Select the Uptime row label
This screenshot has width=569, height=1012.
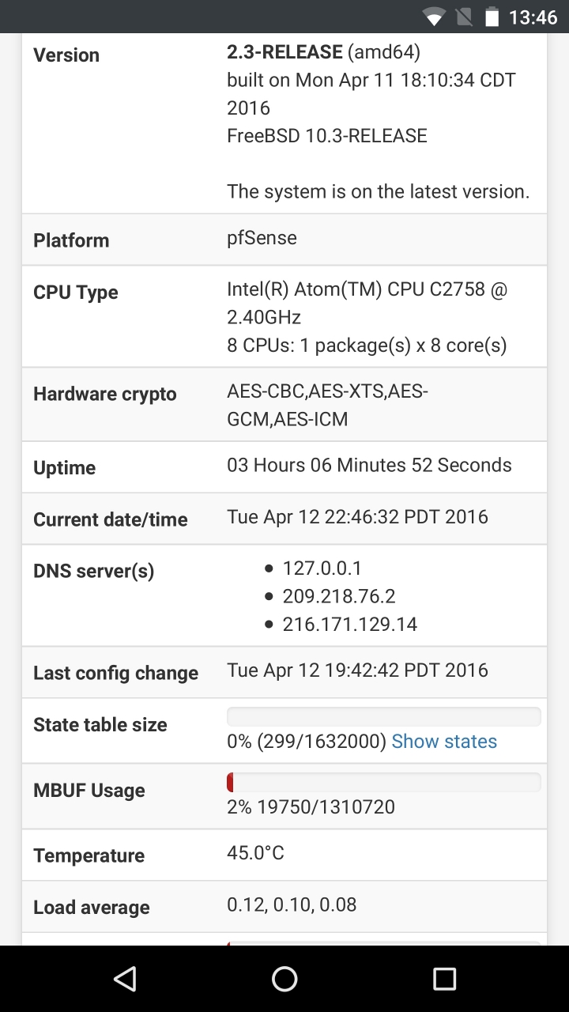(x=65, y=468)
